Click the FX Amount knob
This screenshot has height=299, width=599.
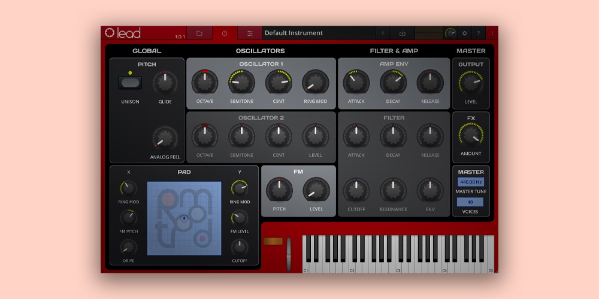point(471,136)
